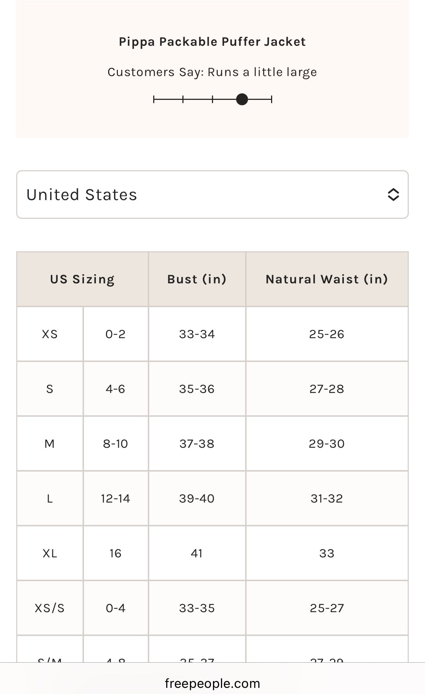Click the 16 numeric size cell
Screen dimensions: 425x694
pyautogui.click(x=116, y=553)
